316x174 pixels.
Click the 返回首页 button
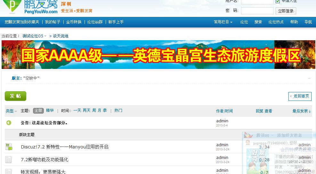coord(300,96)
